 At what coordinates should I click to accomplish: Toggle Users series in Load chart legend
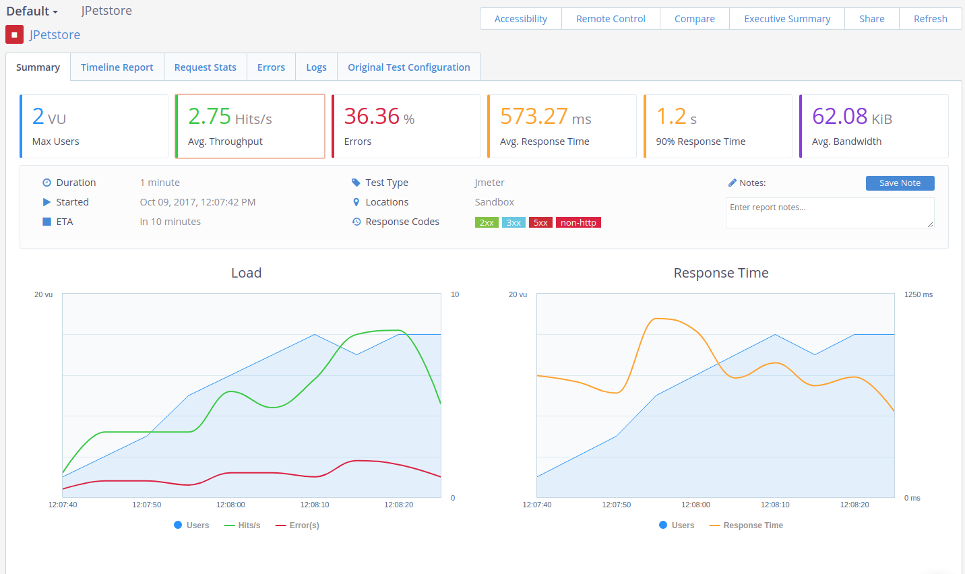click(x=191, y=525)
